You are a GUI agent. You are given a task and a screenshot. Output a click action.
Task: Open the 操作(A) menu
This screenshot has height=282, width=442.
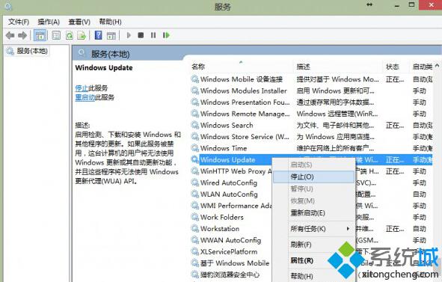coord(49,22)
